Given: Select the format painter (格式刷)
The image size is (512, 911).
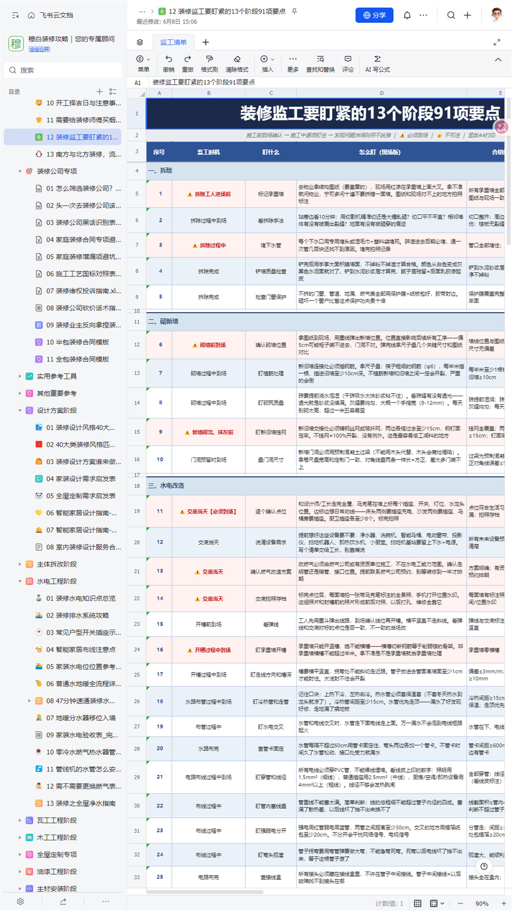Looking at the screenshot, I should (209, 64).
